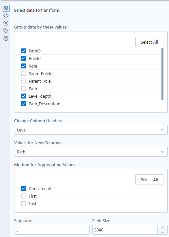Open the Configuration gear icon

click(6, 8)
